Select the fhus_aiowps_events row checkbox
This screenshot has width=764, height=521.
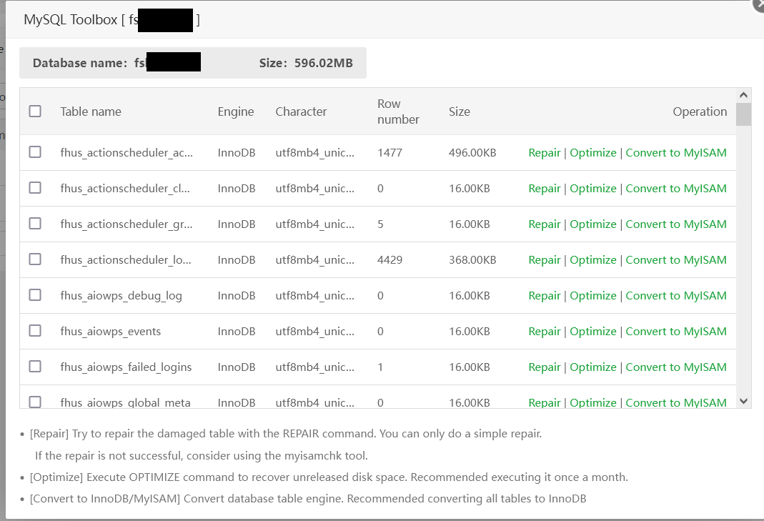35,331
